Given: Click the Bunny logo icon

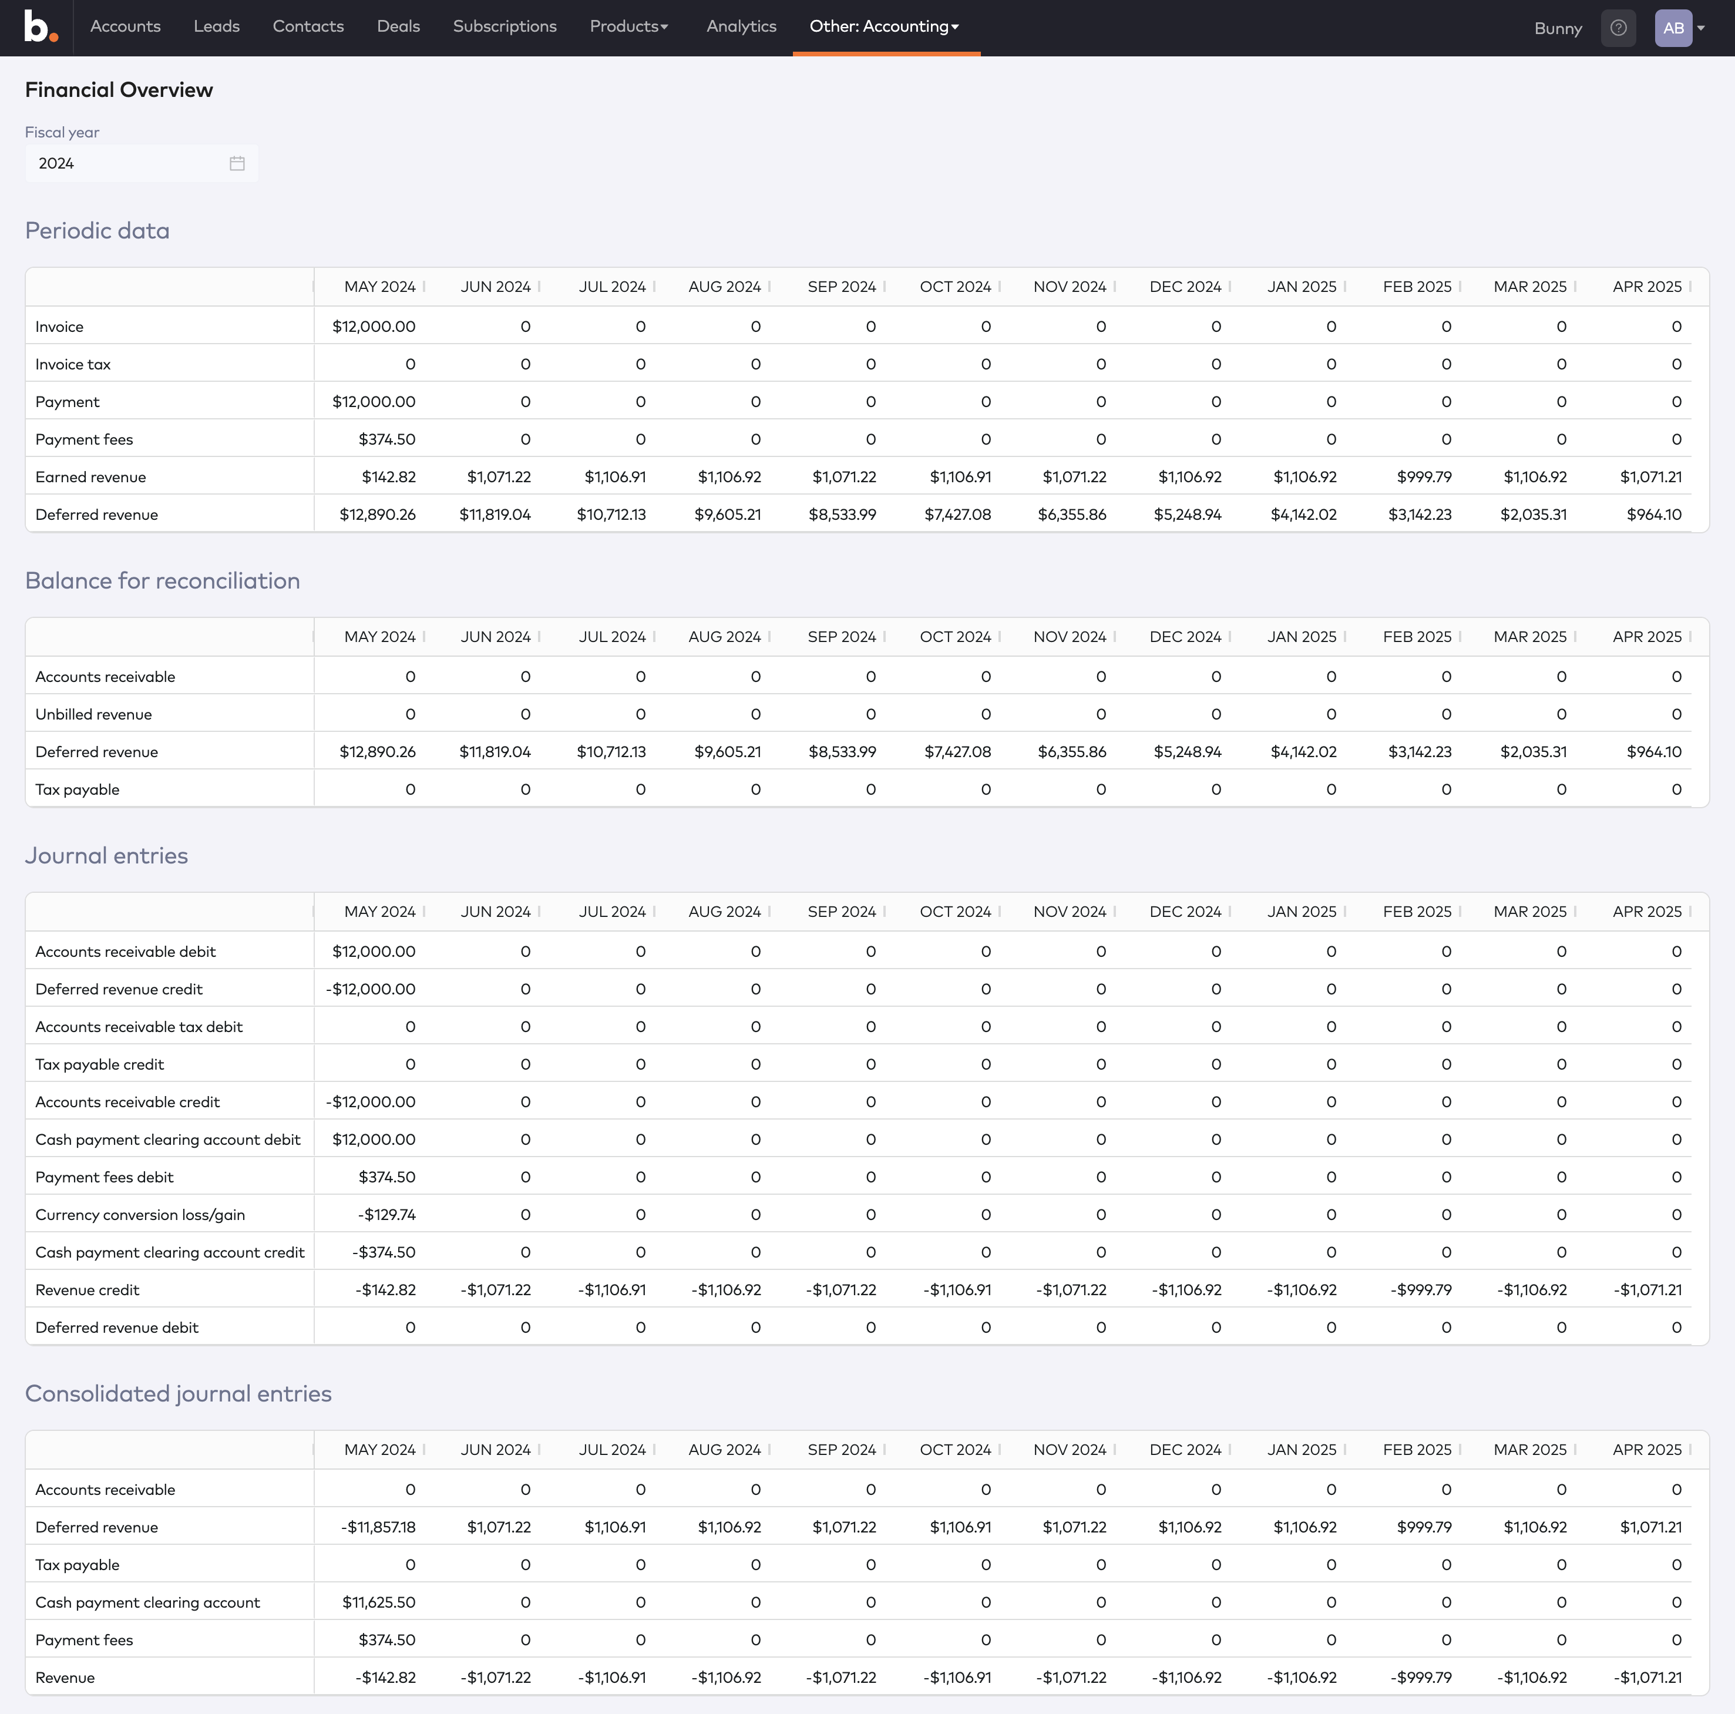Looking at the screenshot, I should pos(41,27).
